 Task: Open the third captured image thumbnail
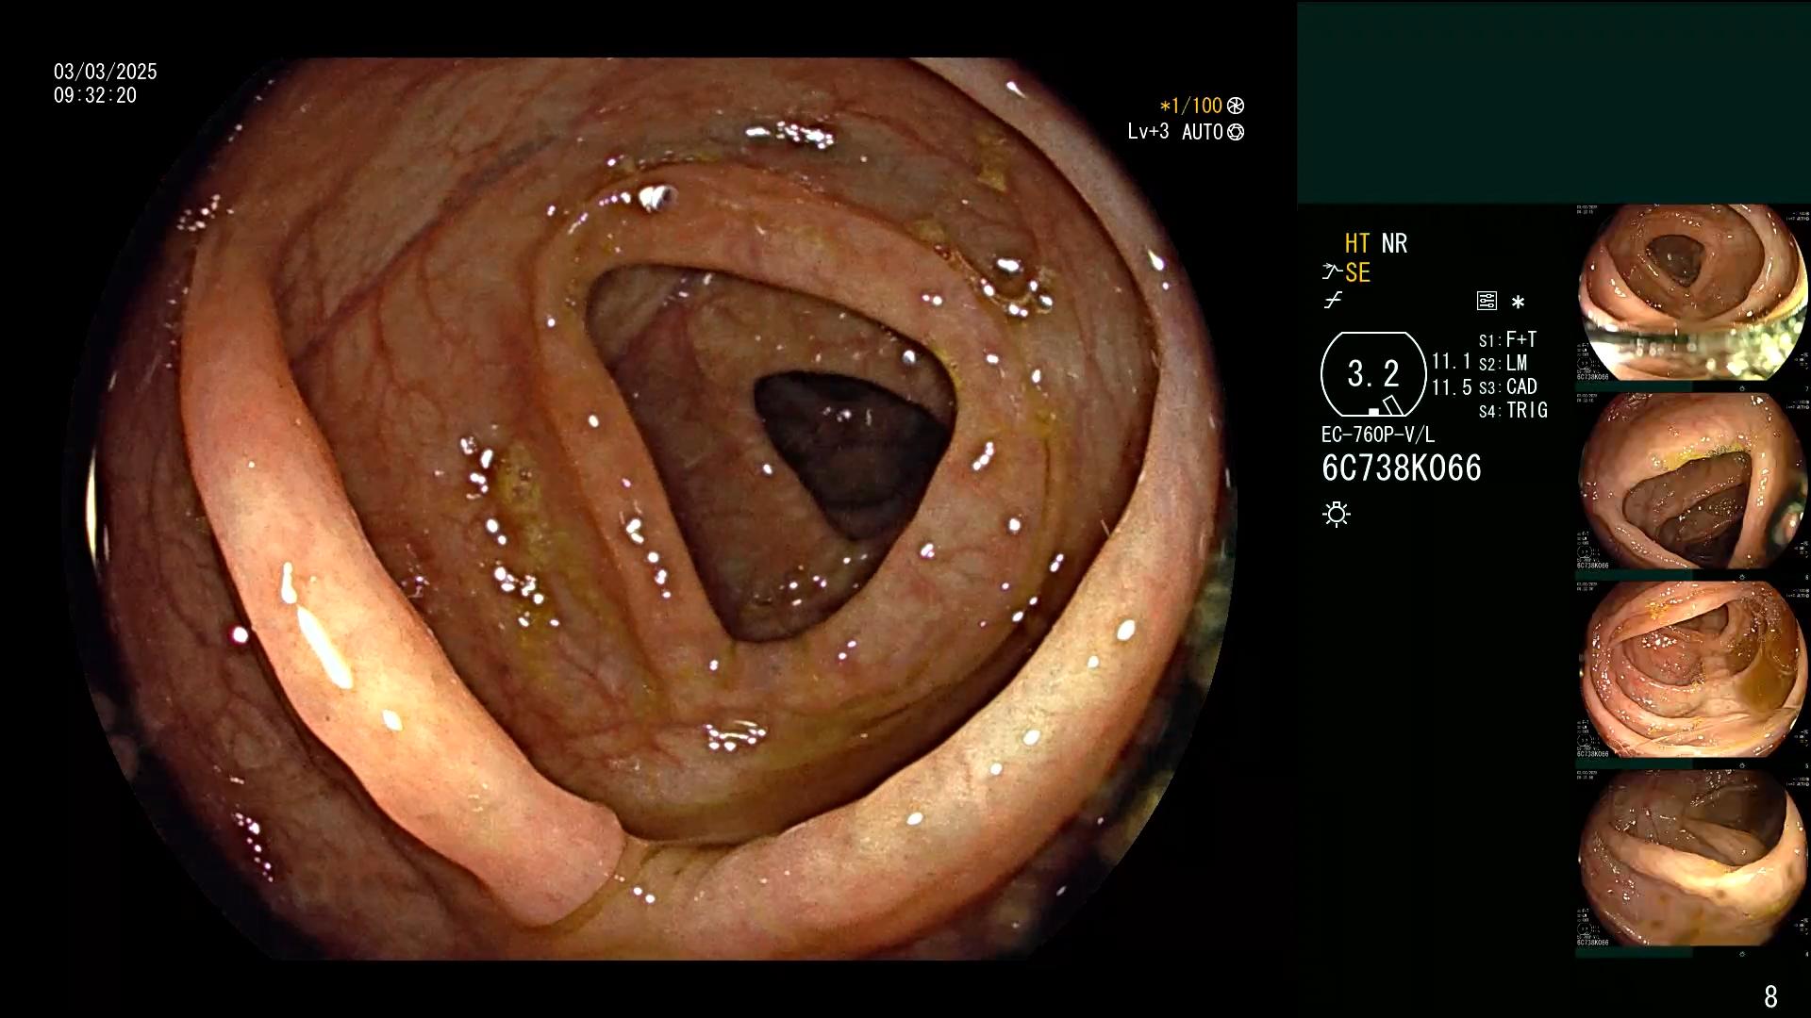coord(1693,669)
